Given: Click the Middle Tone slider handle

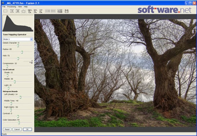Looking at the screenshot, I should point(11,104).
